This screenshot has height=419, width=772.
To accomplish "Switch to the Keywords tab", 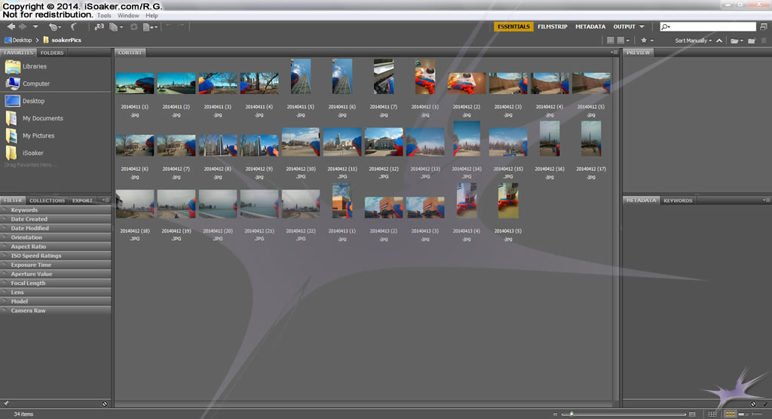I will click(678, 200).
